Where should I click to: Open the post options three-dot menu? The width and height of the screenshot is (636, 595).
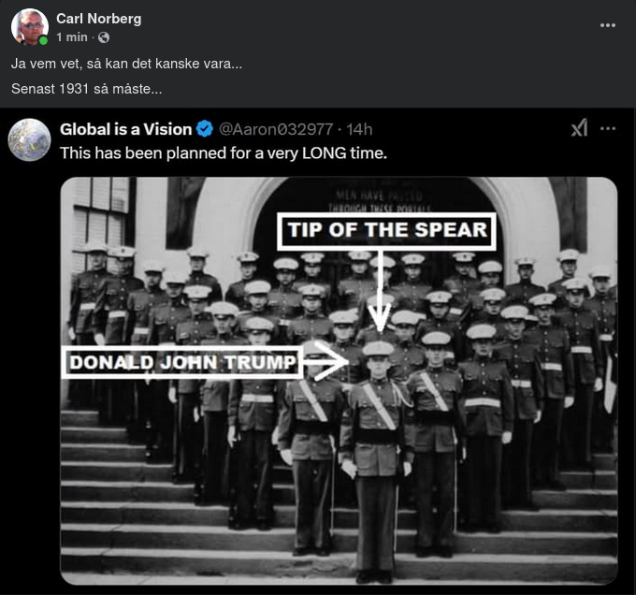coord(608,25)
